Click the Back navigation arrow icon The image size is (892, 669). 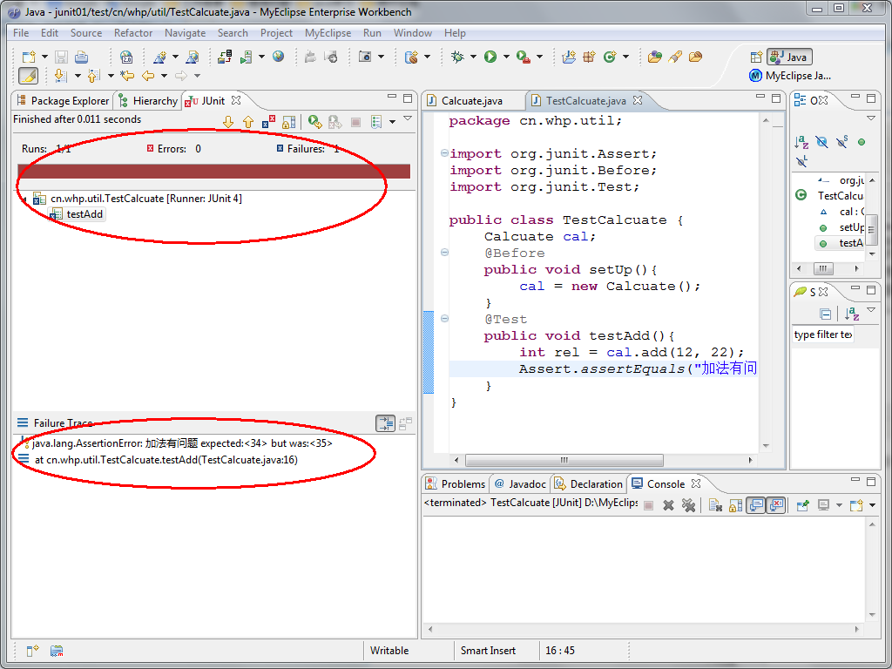[x=148, y=75]
